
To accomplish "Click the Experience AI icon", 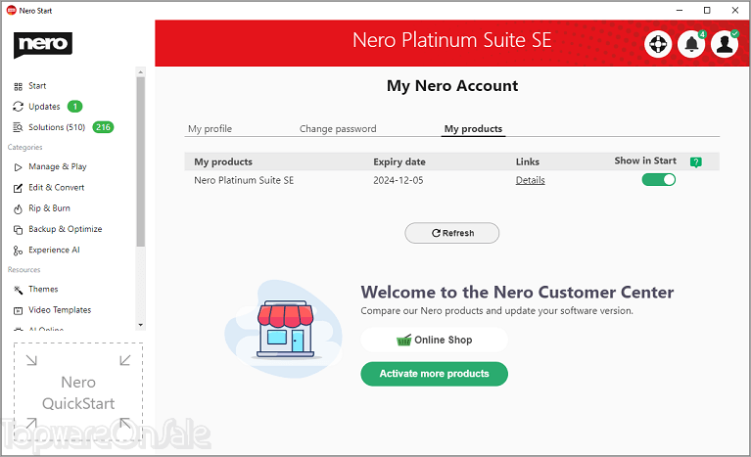I will 19,251.
